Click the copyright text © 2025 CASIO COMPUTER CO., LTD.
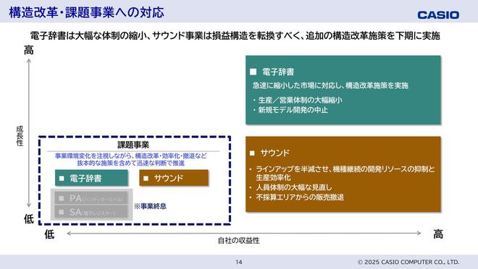This screenshot has height=269, width=478. 408,262
